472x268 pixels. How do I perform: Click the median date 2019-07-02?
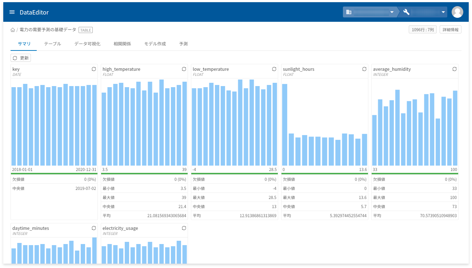pos(86,188)
